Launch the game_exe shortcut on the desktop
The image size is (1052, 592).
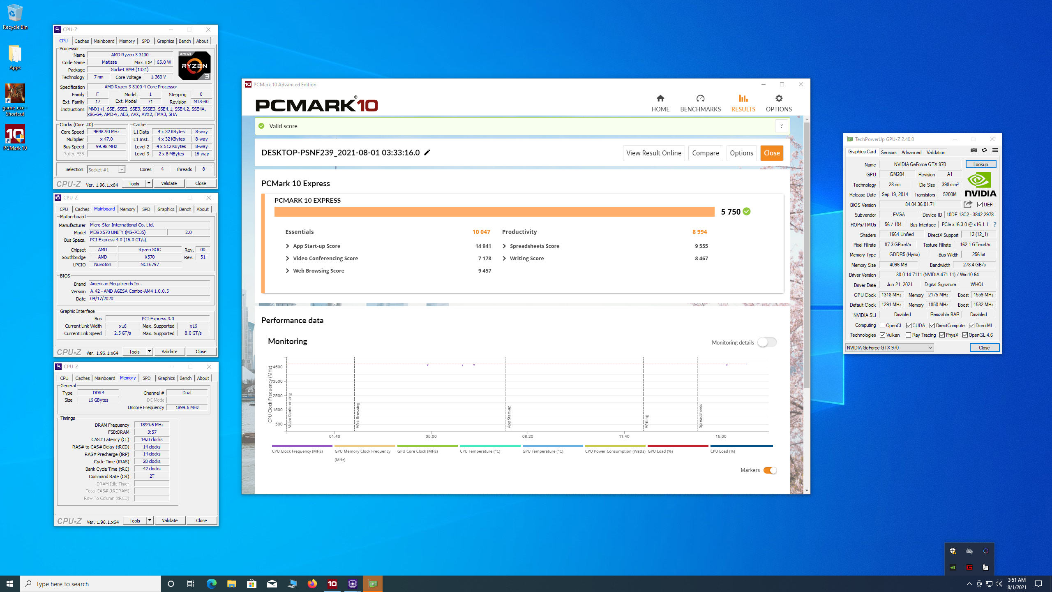(x=15, y=100)
